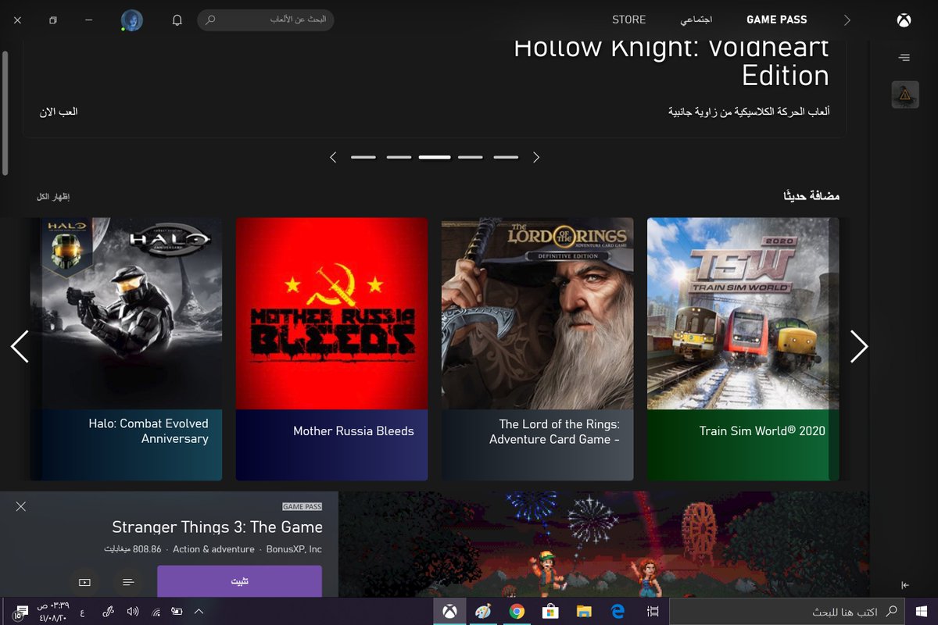This screenshot has width=938, height=625.
Task: Play the Stranger Things trailer video icon
Action: pyautogui.click(x=84, y=582)
